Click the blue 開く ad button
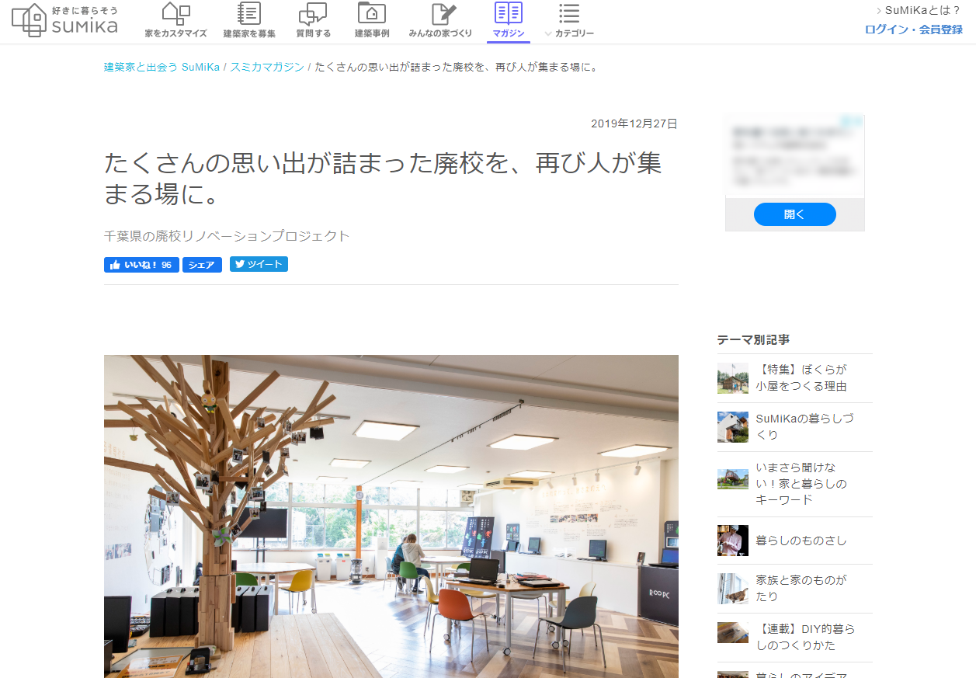This screenshot has height=678, width=976. (x=794, y=214)
